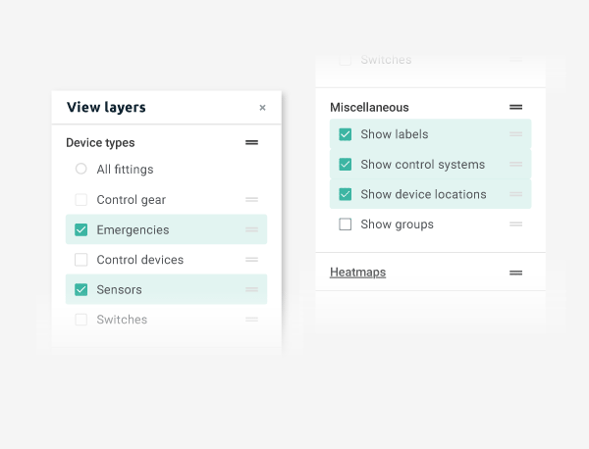Uncheck the Show control systems checkbox
Screen dimensions: 589x449
346,165
